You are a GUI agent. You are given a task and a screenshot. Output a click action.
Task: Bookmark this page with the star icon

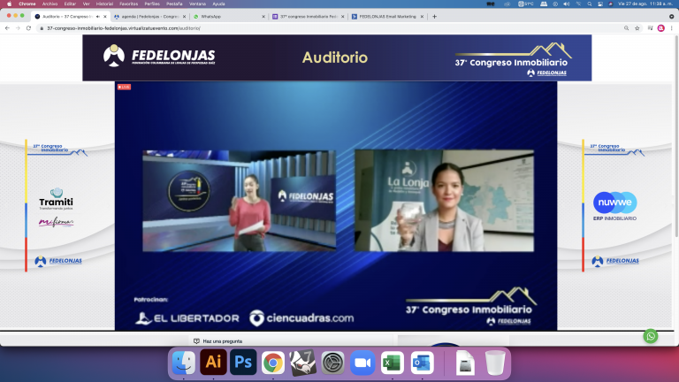coord(637,28)
